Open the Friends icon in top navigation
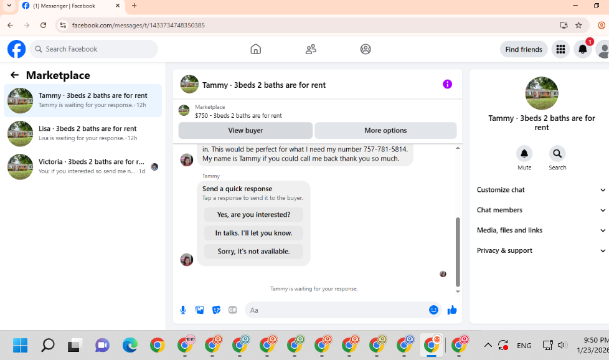The image size is (609, 360). tap(311, 49)
